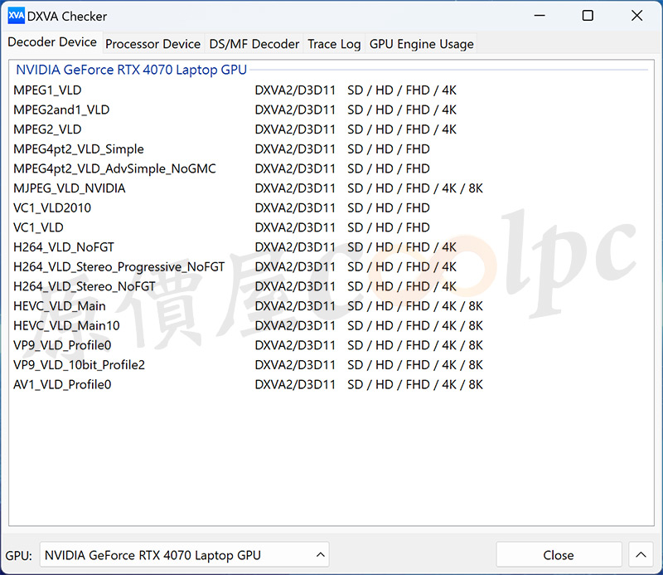Select the VP9_VLD_Profile0 row
This screenshot has height=575, width=663.
pyautogui.click(x=248, y=345)
